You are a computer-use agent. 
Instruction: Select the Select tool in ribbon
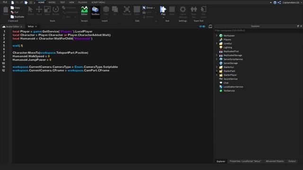tap(30, 10)
